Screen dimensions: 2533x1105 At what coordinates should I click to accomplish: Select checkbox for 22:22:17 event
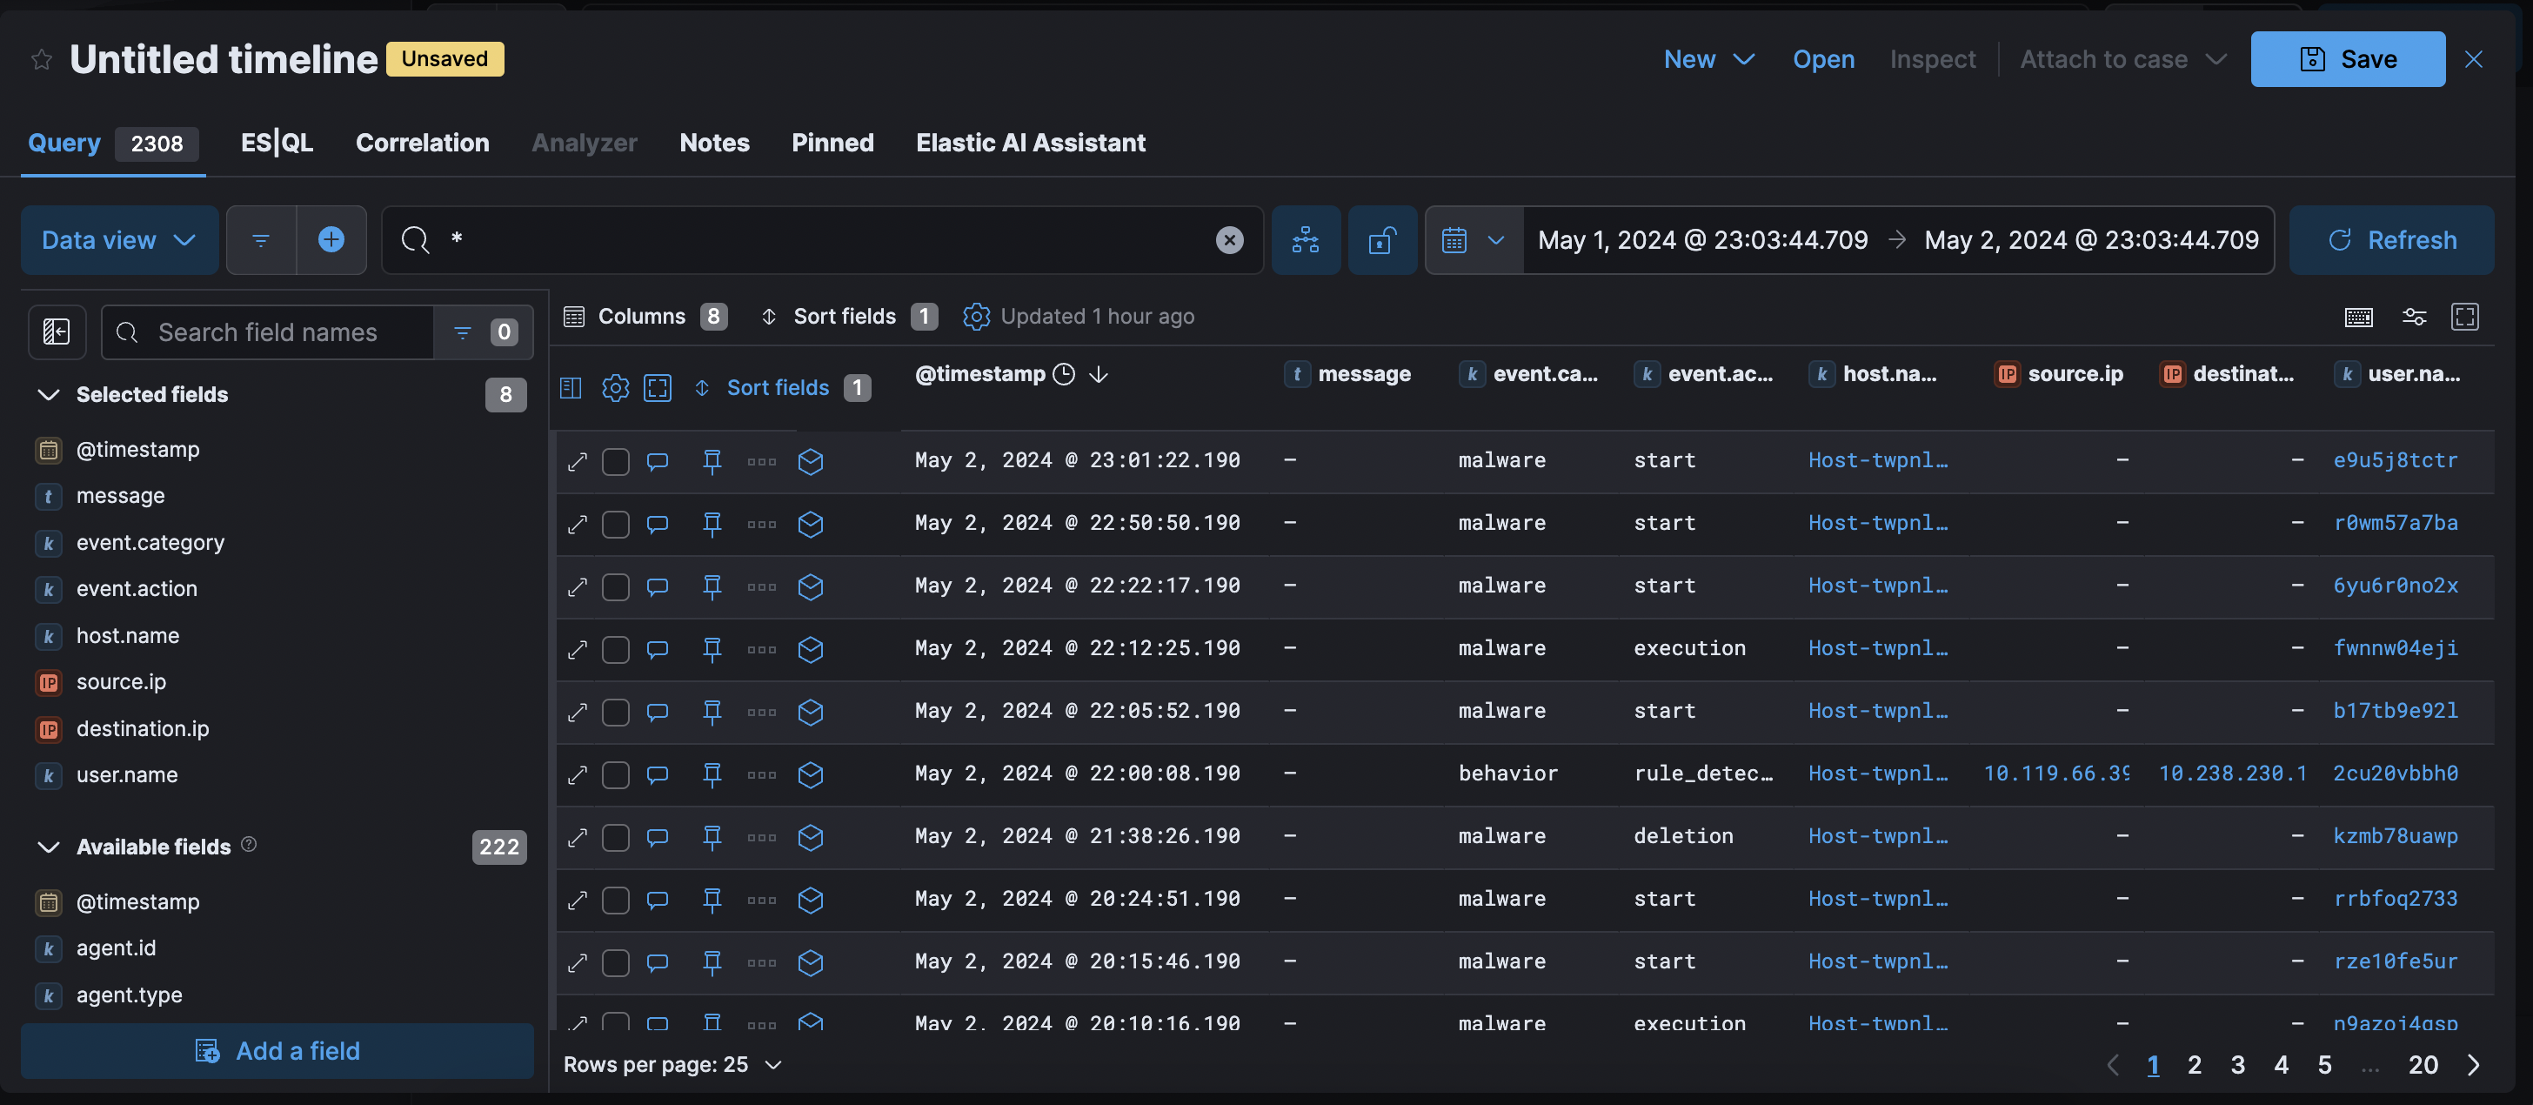click(x=616, y=586)
